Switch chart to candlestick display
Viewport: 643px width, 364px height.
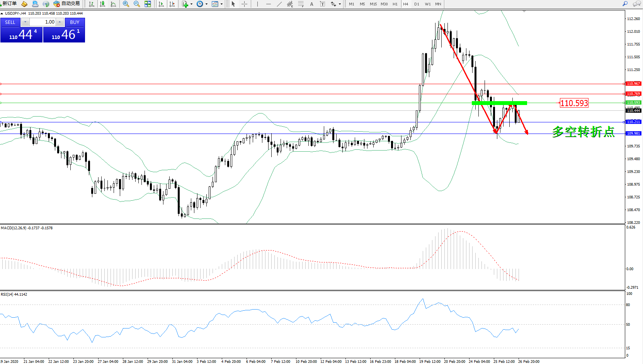tap(102, 4)
